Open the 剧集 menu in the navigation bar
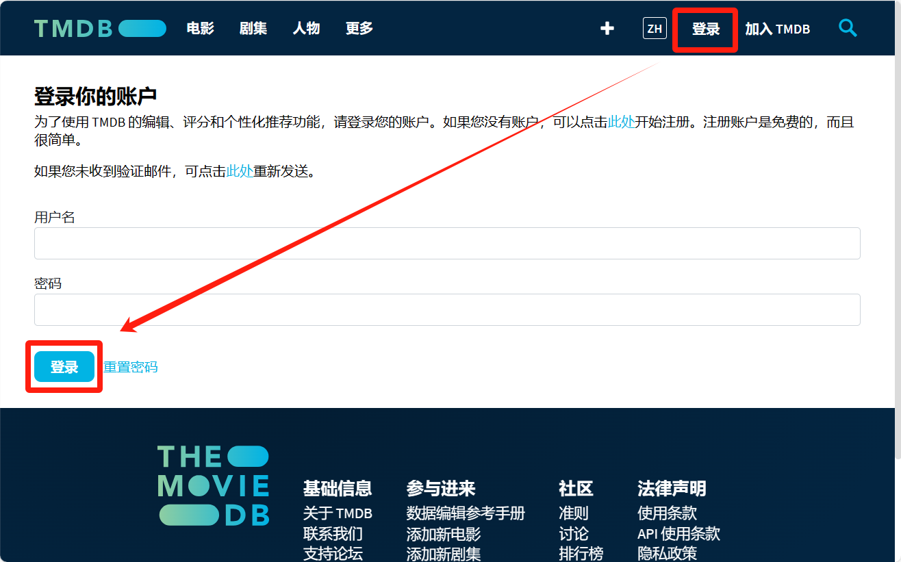Image resolution: width=901 pixels, height=562 pixels. tap(253, 28)
